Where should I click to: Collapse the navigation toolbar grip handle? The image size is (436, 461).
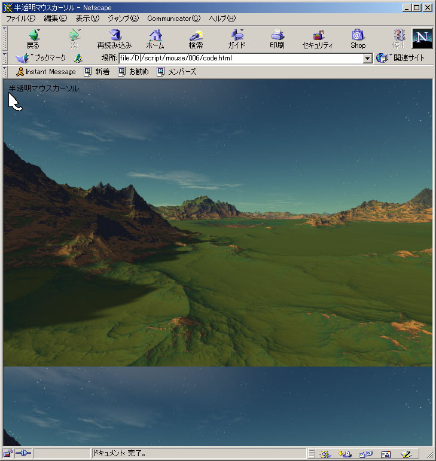5,38
